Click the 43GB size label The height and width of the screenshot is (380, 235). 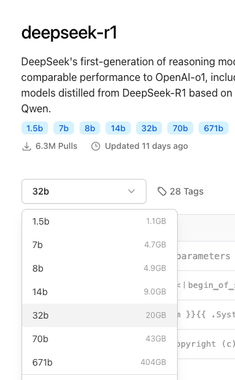tap(156, 339)
